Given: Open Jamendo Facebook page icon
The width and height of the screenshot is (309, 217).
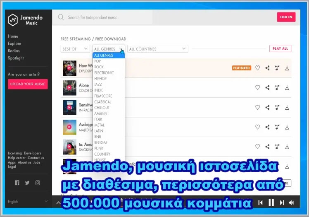Looking at the screenshot, I should (17, 183).
